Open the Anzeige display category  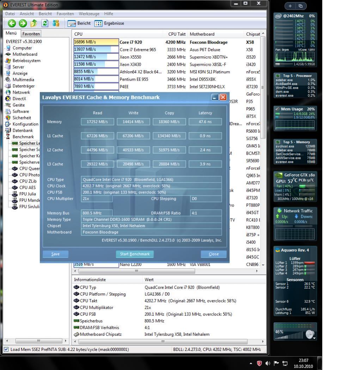20,73
